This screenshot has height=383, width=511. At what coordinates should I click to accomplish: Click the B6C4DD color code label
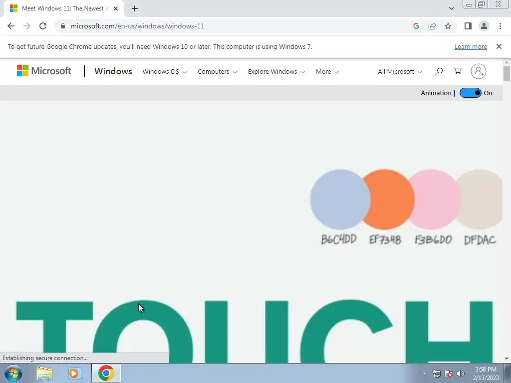tap(339, 239)
